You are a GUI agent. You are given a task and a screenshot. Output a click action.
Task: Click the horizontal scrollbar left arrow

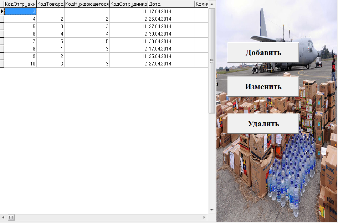click(3, 217)
